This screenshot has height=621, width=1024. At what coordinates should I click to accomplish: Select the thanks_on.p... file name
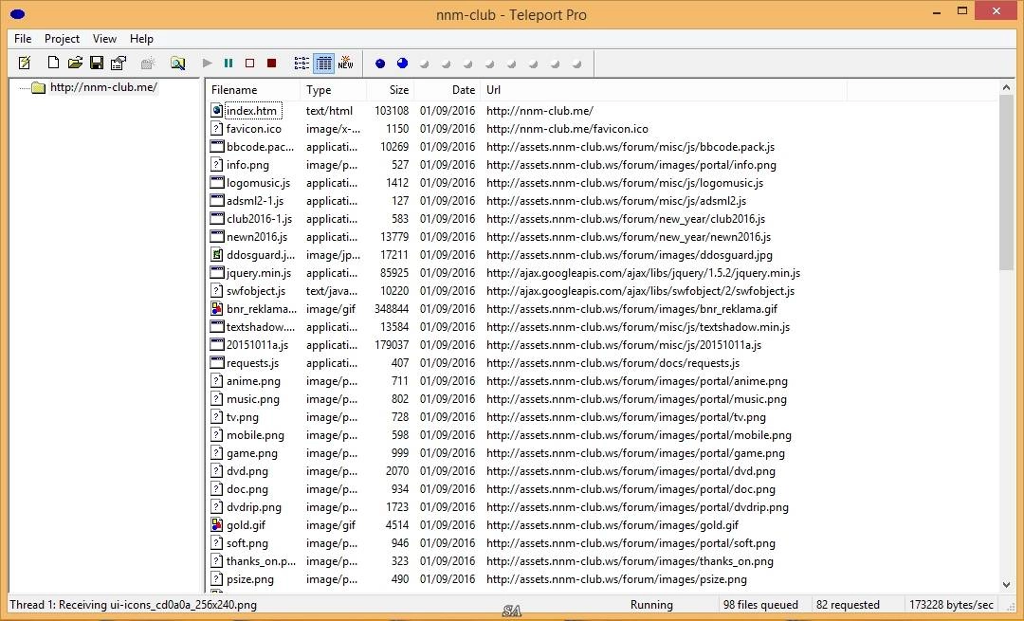click(261, 561)
